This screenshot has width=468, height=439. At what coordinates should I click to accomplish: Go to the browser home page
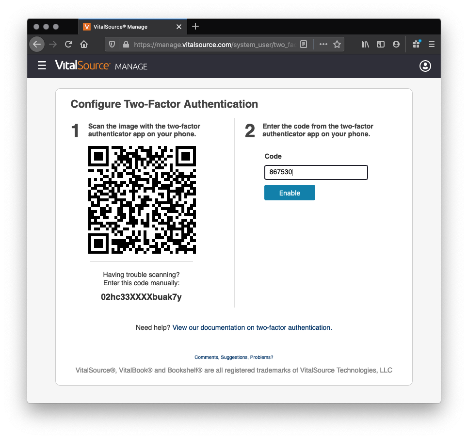point(84,44)
